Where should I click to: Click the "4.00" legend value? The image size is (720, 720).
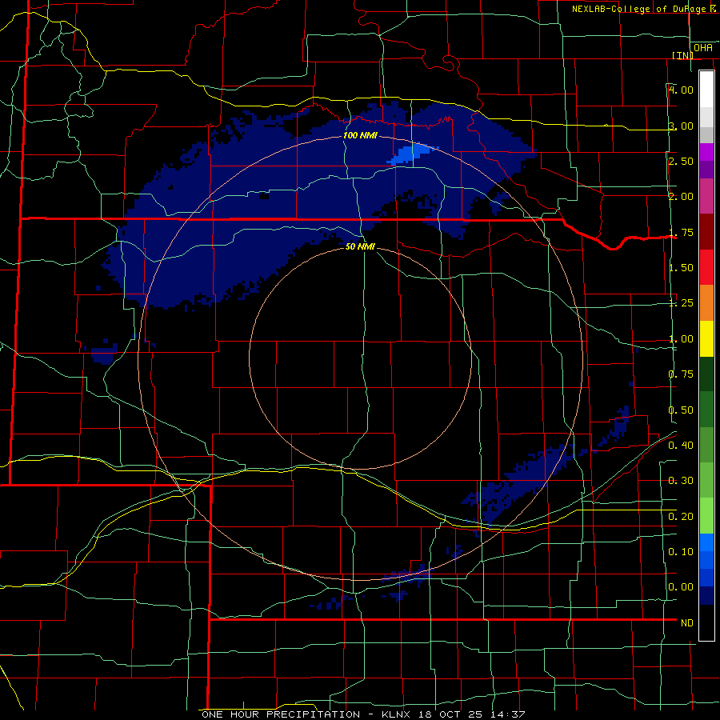[681, 90]
